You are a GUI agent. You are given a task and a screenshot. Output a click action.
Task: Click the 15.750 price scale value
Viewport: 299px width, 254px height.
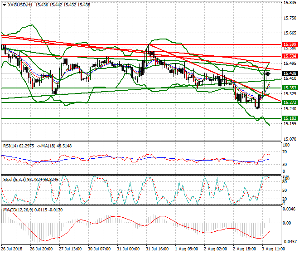click(290, 18)
